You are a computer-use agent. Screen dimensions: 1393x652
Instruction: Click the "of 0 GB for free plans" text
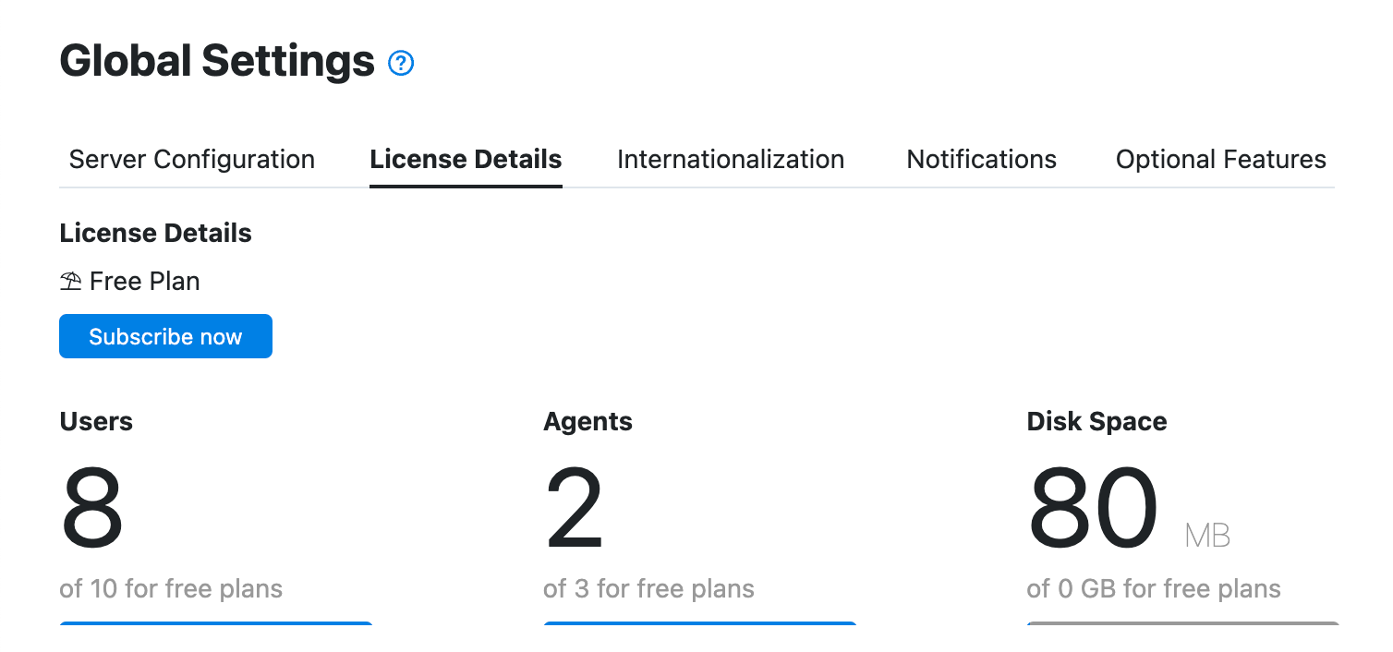1153,589
